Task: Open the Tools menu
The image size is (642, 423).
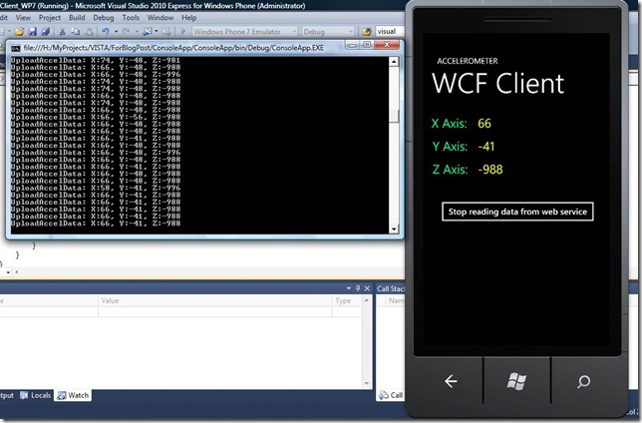Action: pos(131,18)
